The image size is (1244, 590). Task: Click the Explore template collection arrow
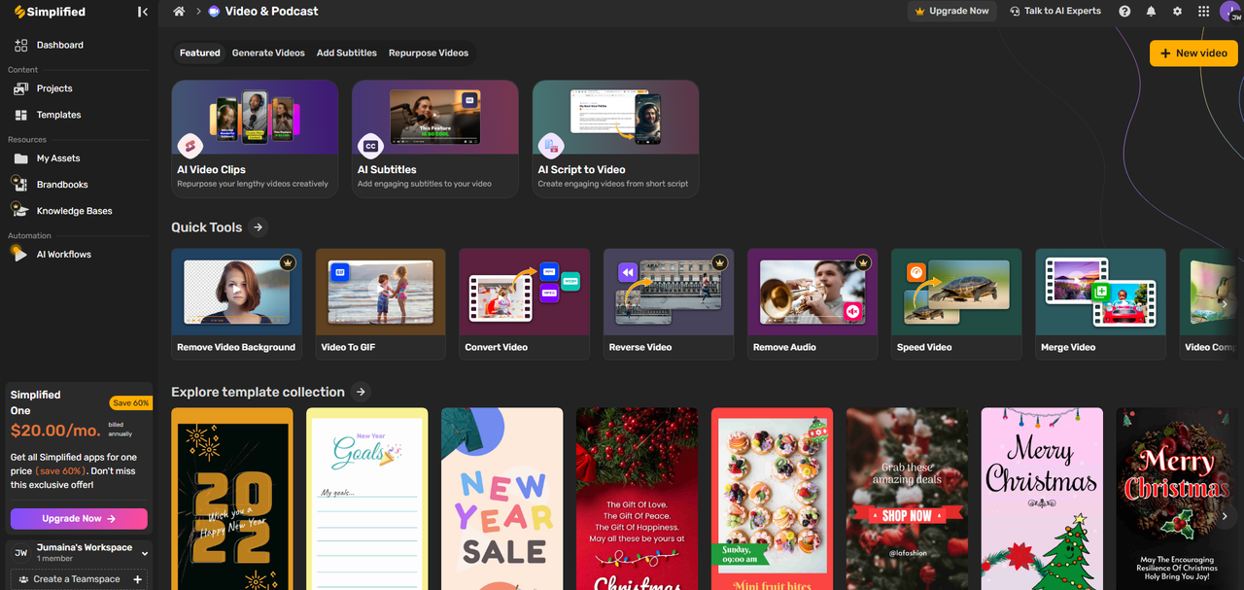tap(361, 392)
